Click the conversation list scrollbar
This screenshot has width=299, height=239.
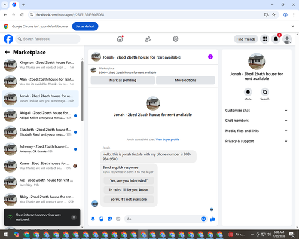(83, 91)
